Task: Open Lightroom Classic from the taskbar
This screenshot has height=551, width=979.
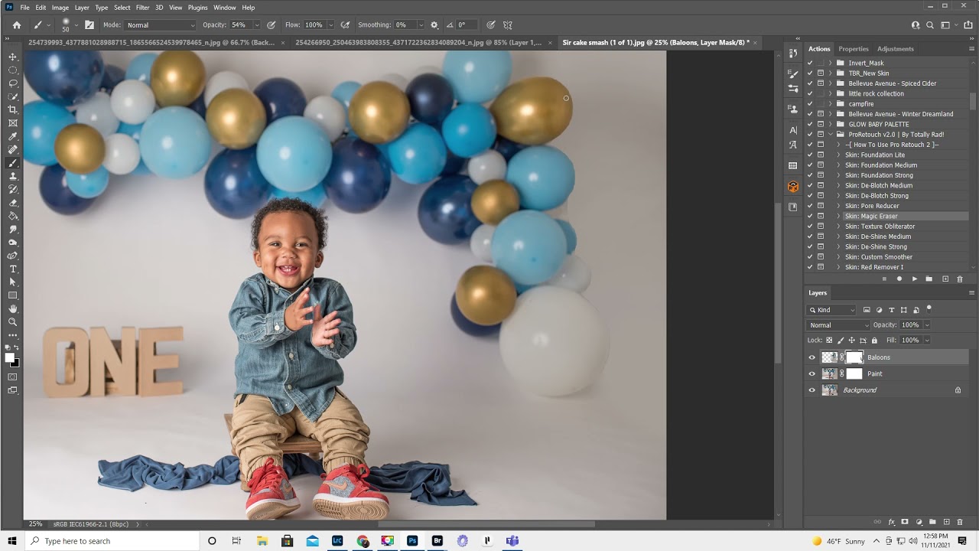Action: click(x=337, y=541)
